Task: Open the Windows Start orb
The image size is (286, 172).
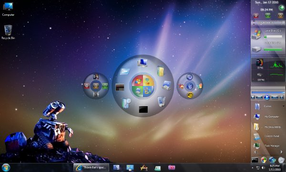Action: 6,168
